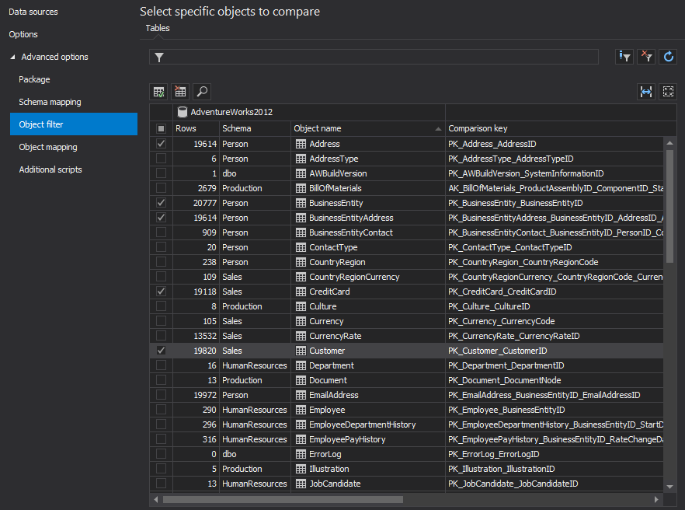Click the full screen grid icon

(x=668, y=92)
